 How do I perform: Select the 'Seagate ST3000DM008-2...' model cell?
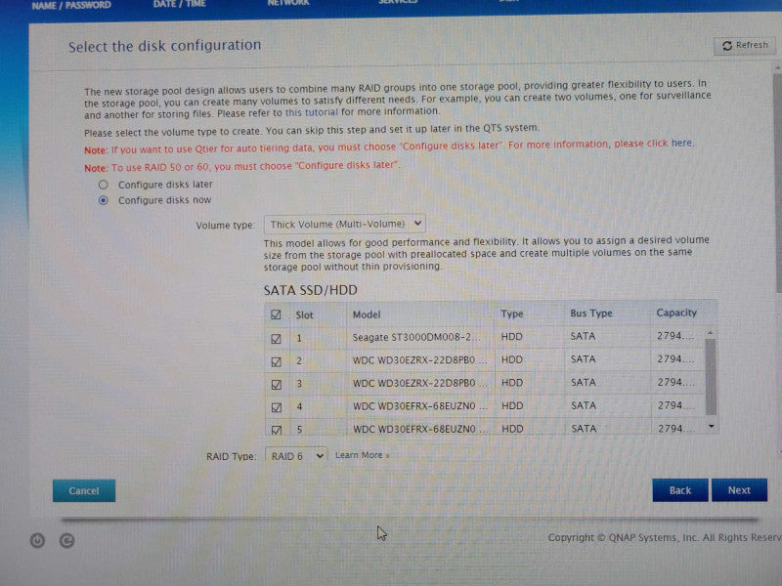416,337
